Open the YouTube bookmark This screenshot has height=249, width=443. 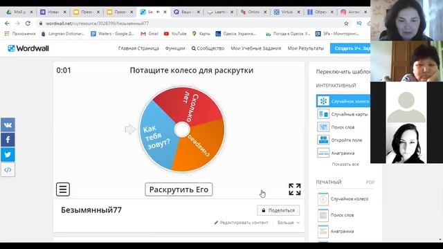point(175,34)
